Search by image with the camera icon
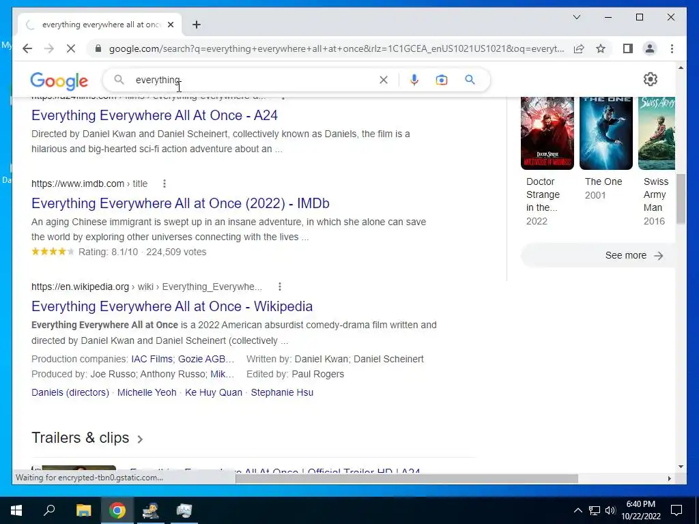This screenshot has height=524, width=699. click(x=442, y=80)
